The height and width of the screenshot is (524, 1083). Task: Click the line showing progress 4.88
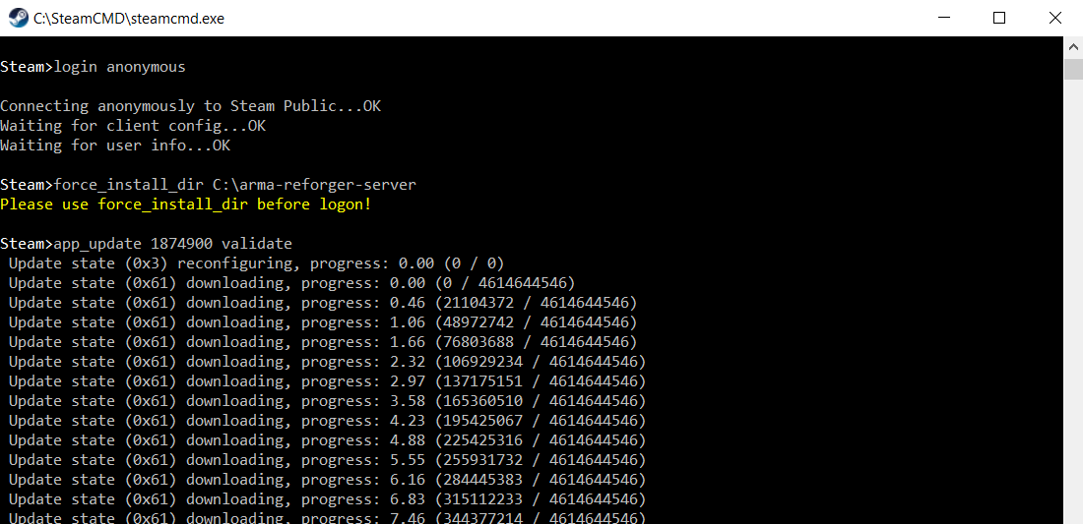click(x=328, y=439)
